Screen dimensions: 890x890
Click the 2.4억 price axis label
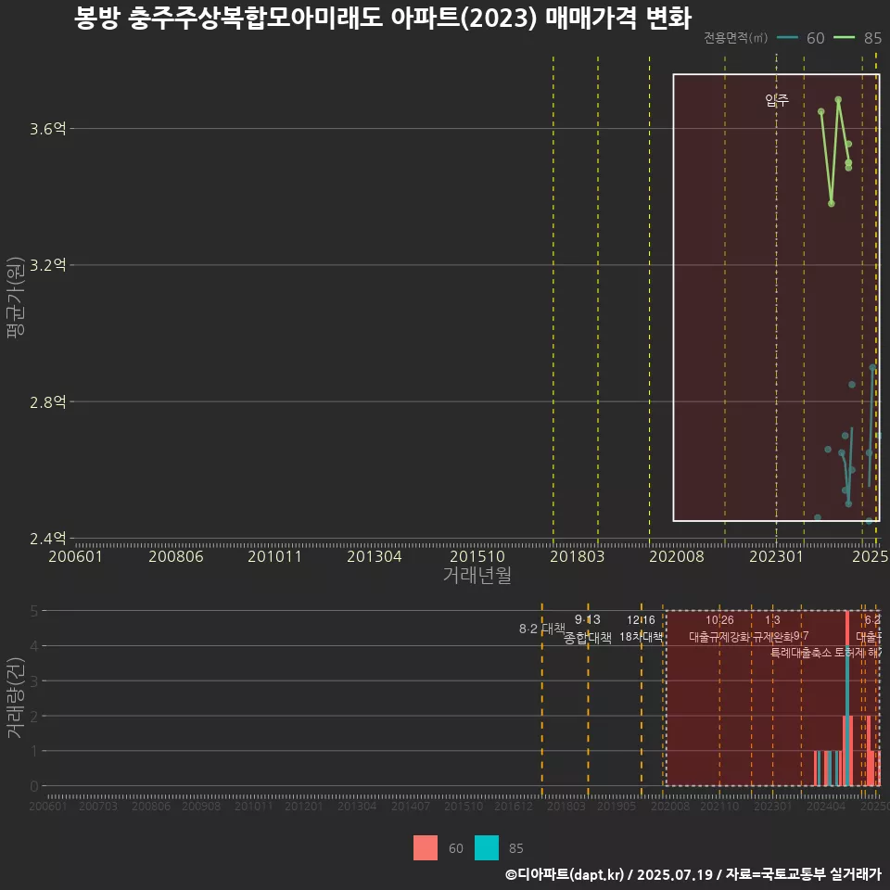(x=48, y=538)
